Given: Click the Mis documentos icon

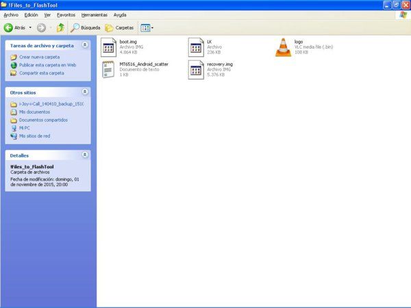Looking at the screenshot, I should pos(14,112).
